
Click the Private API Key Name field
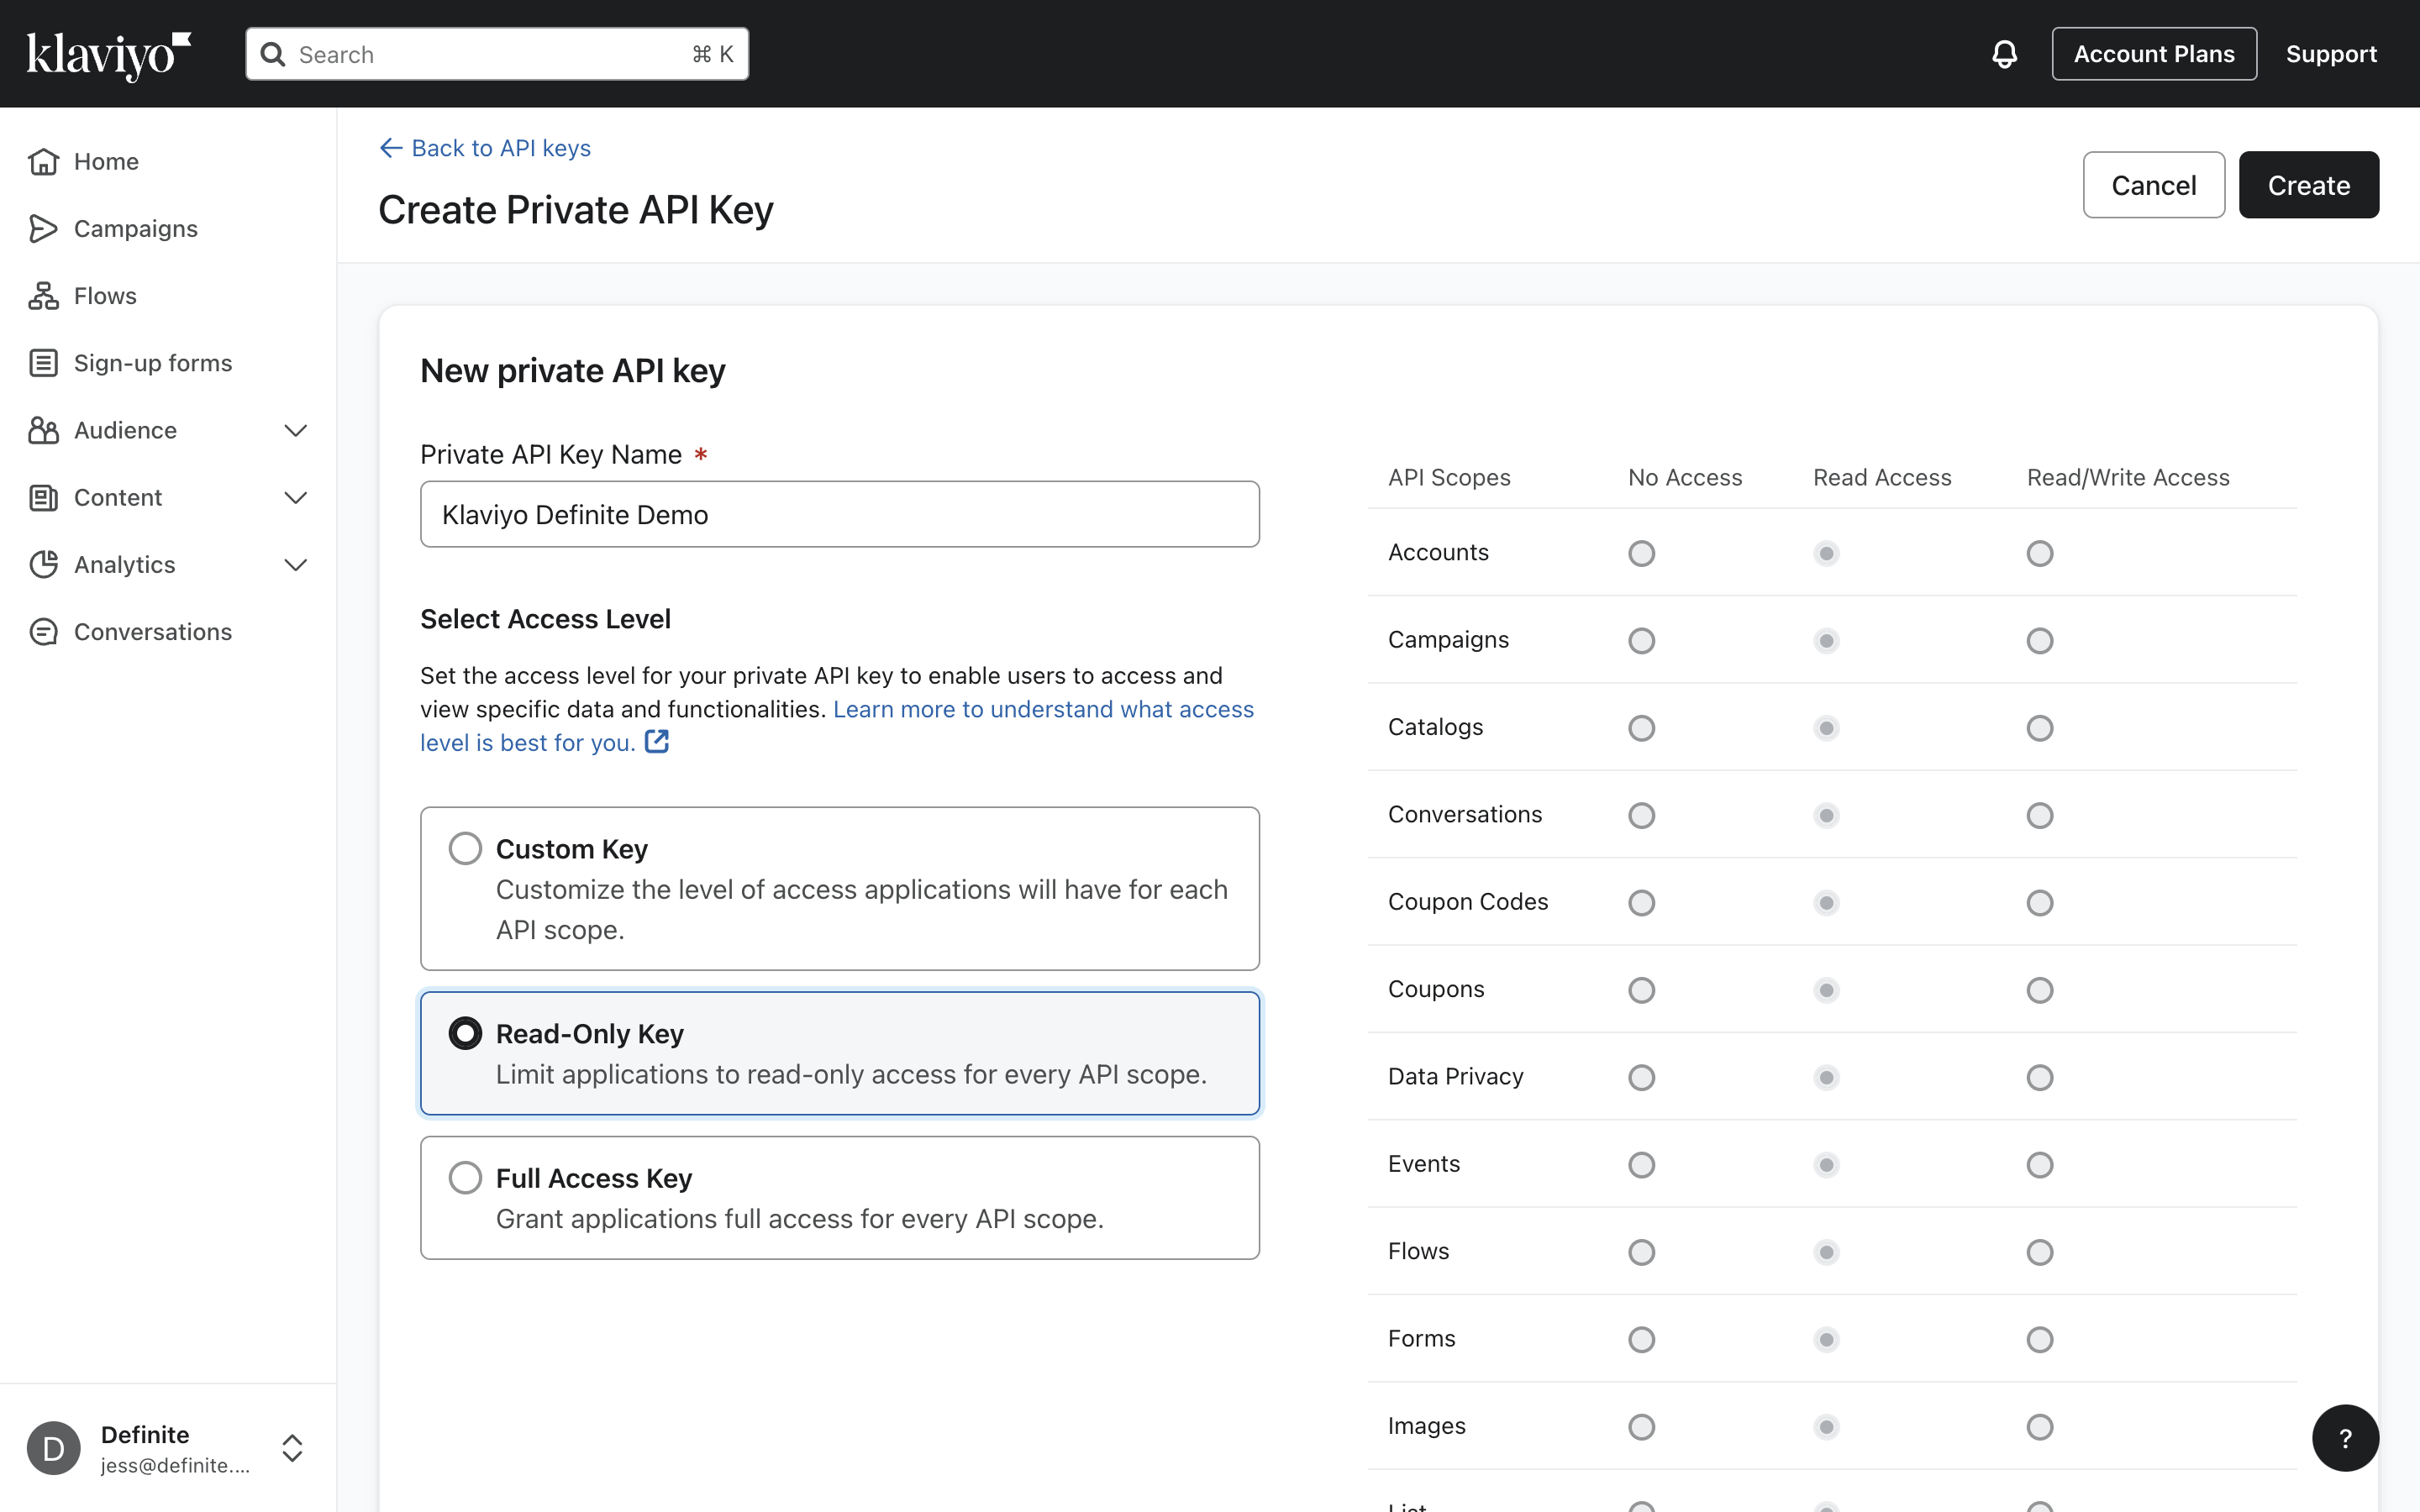[x=839, y=514]
